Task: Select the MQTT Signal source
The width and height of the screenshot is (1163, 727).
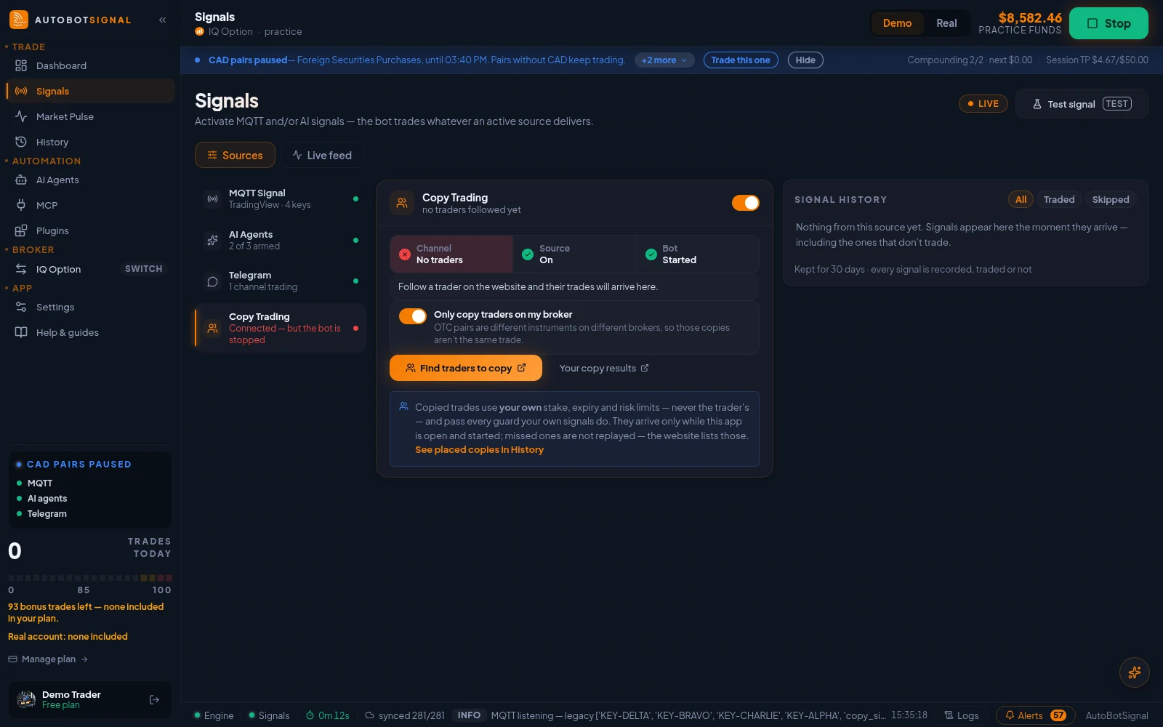Action: (x=281, y=198)
